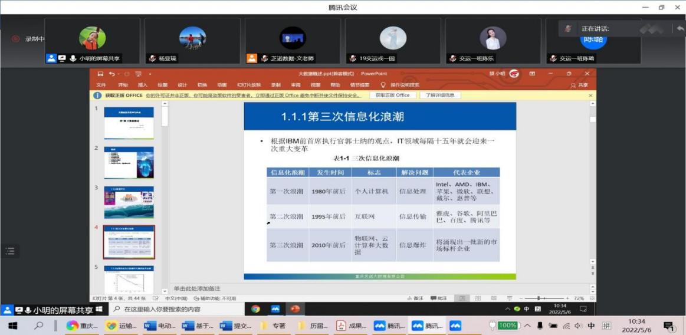Open the 视图 View ribbon tab

[316, 85]
